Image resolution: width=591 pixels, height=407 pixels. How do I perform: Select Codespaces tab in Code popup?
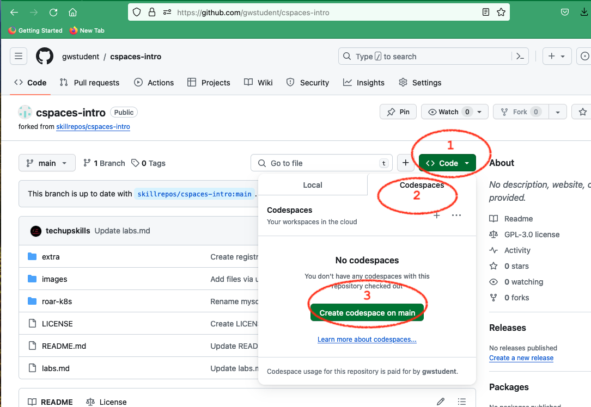pos(422,185)
